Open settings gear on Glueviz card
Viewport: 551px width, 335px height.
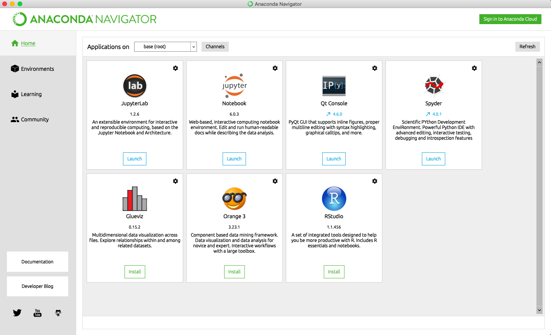tap(175, 181)
